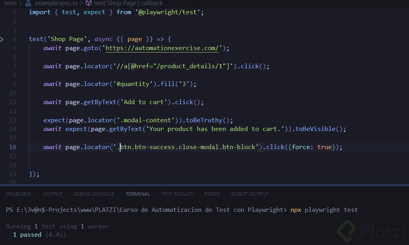Click the 'expect' import on line 1
The width and height of the screenshot is (409, 245).
click(94, 12)
